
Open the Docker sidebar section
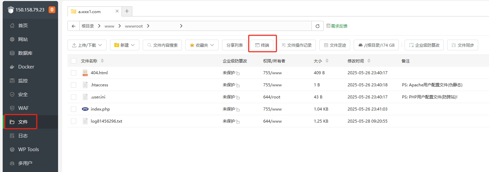[x=26, y=67]
